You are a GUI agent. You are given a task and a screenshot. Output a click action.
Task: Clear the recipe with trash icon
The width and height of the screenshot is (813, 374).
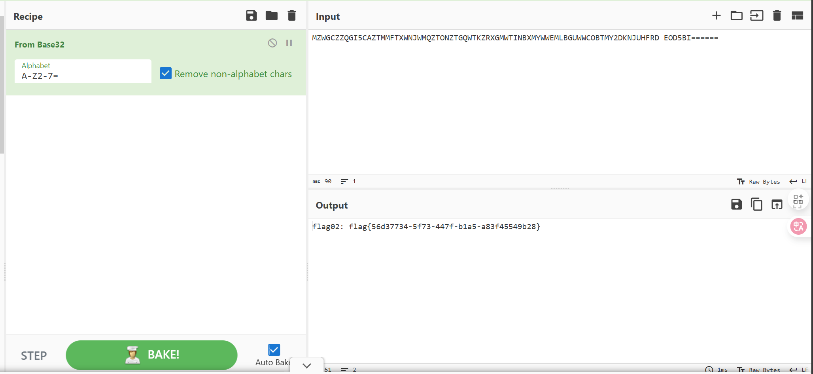(x=292, y=16)
